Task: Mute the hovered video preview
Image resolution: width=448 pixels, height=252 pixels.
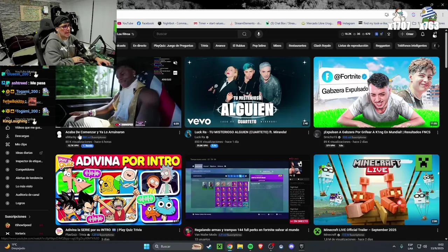Action: (x=175, y=63)
